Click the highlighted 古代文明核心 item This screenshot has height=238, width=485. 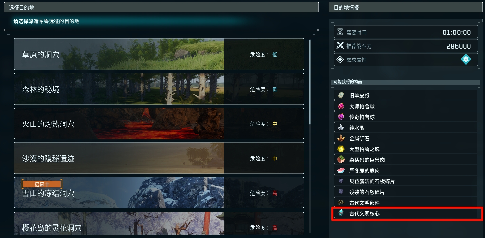click(x=407, y=214)
